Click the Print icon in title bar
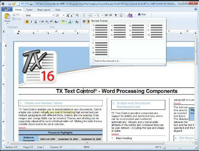 pos(31,4)
